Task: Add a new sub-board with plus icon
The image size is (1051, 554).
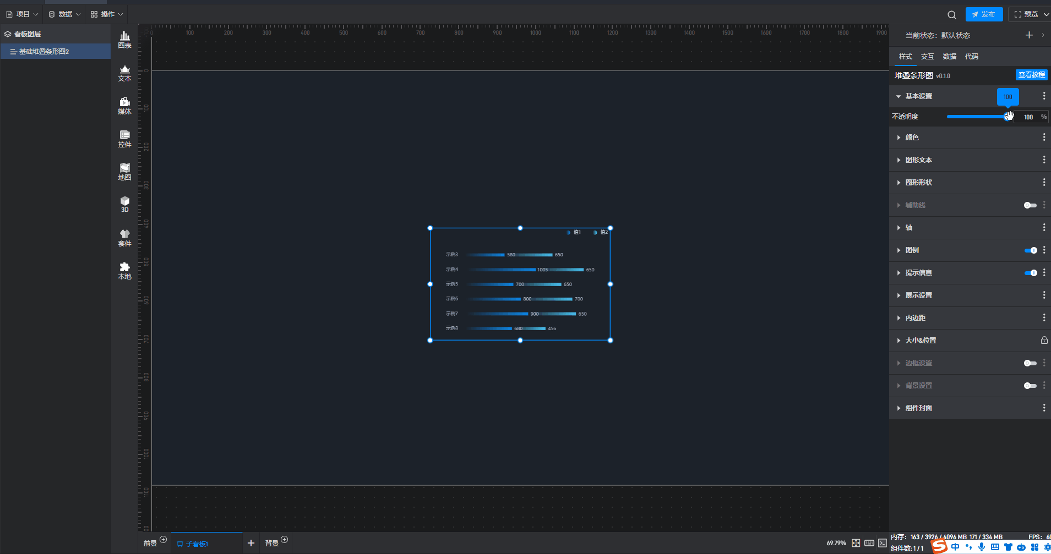Action: 251,543
